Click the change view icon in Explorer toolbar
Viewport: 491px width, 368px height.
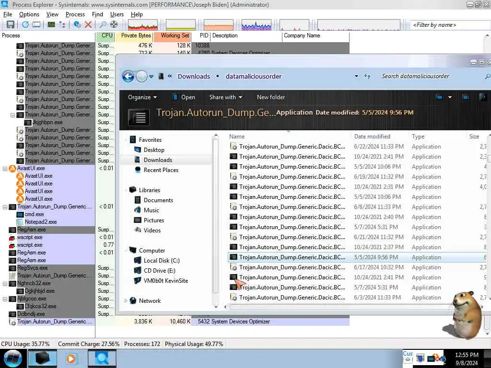click(440, 97)
